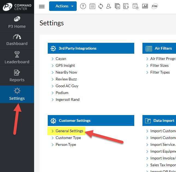Click the ESM toolbar icon
176x172 pixels.
155,6
